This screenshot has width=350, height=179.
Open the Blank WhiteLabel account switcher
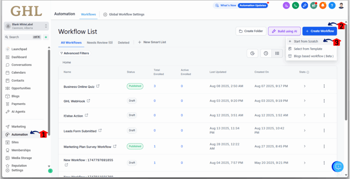pos(26,26)
